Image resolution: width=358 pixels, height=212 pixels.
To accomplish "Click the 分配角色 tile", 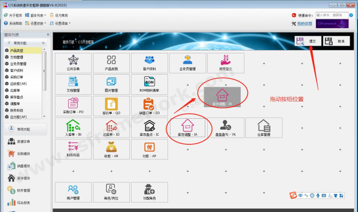I will tap(149, 192).
